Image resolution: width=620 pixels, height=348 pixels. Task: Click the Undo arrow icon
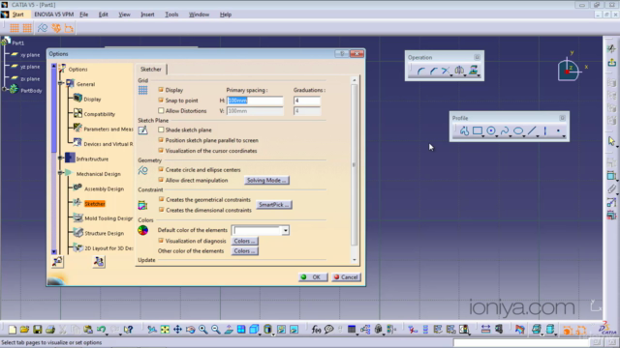click(x=101, y=330)
